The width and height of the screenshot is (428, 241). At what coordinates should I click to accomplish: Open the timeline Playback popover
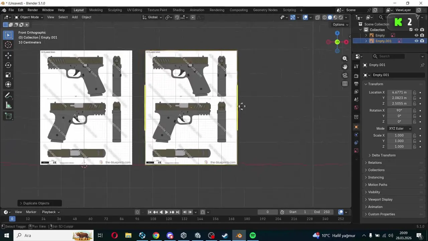[51, 212]
